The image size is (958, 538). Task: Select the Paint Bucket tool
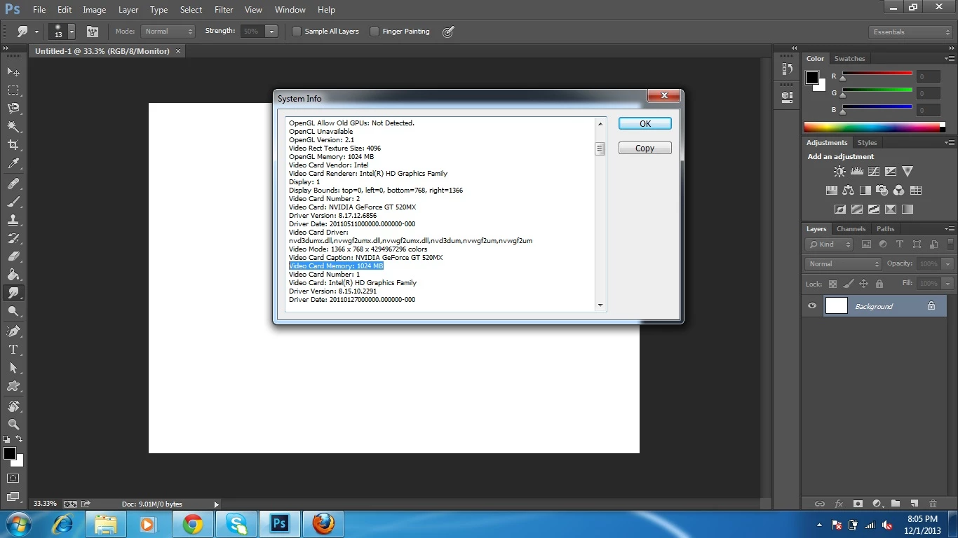pos(13,275)
